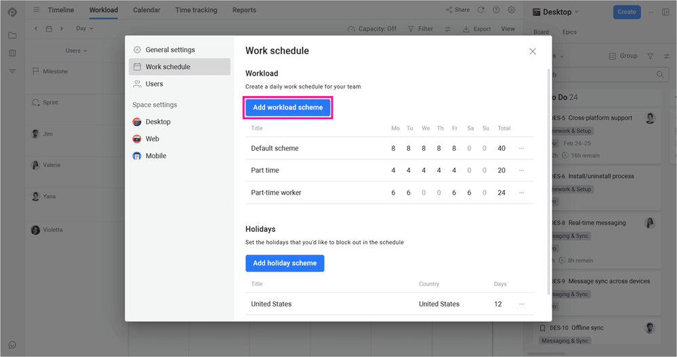Close the Work schedule dialog

[x=533, y=51]
